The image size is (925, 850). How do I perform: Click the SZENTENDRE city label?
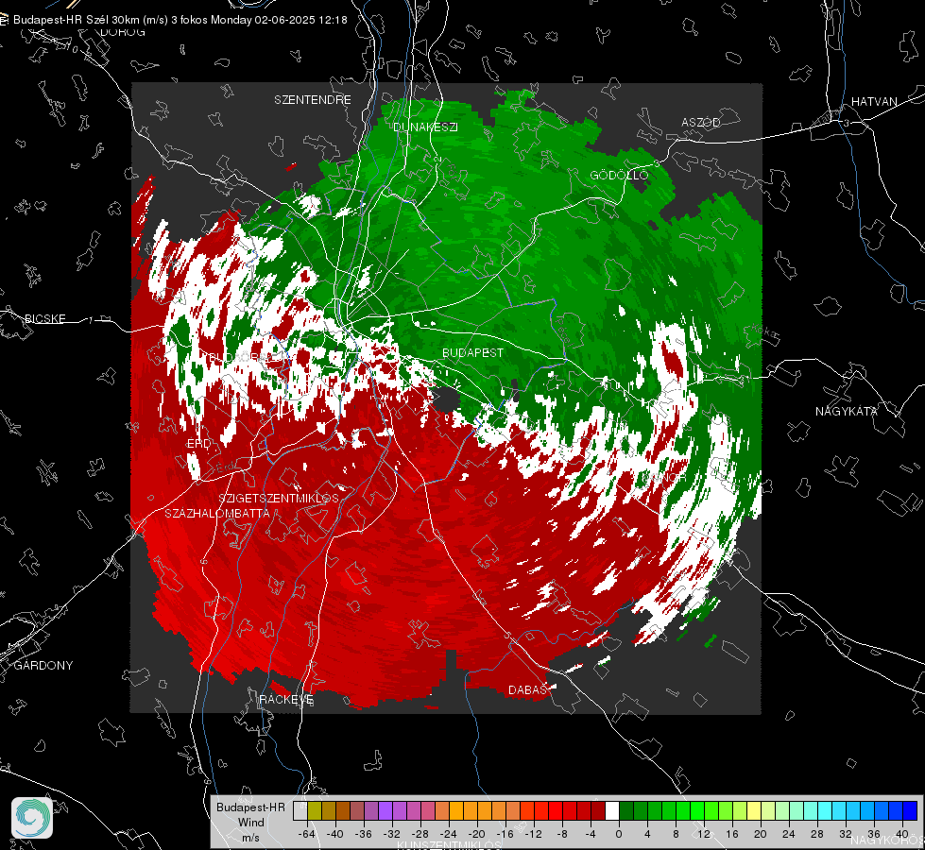[x=313, y=100]
